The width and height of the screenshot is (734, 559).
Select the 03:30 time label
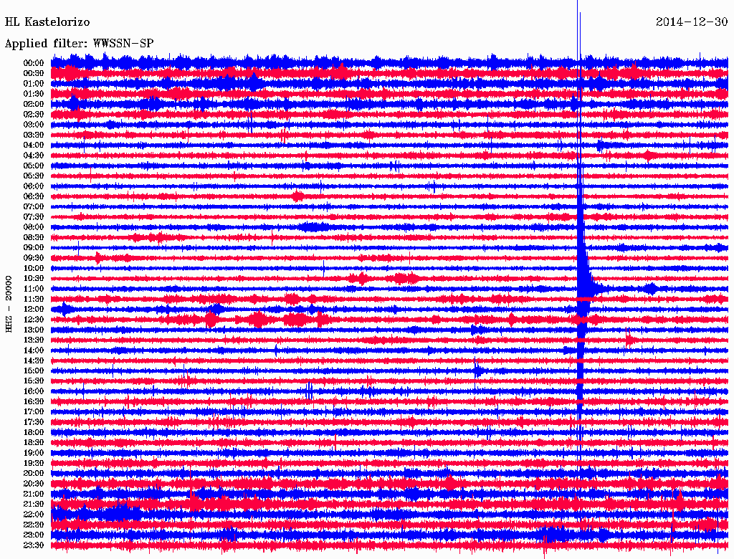click(x=34, y=135)
